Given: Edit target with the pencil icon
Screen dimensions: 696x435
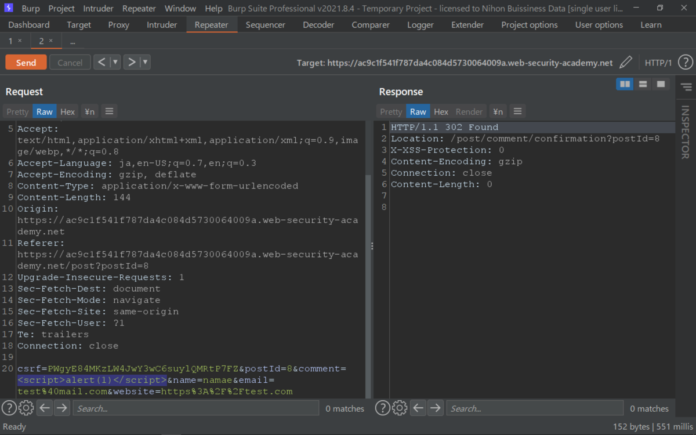Looking at the screenshot, I should tap(626, 63).
